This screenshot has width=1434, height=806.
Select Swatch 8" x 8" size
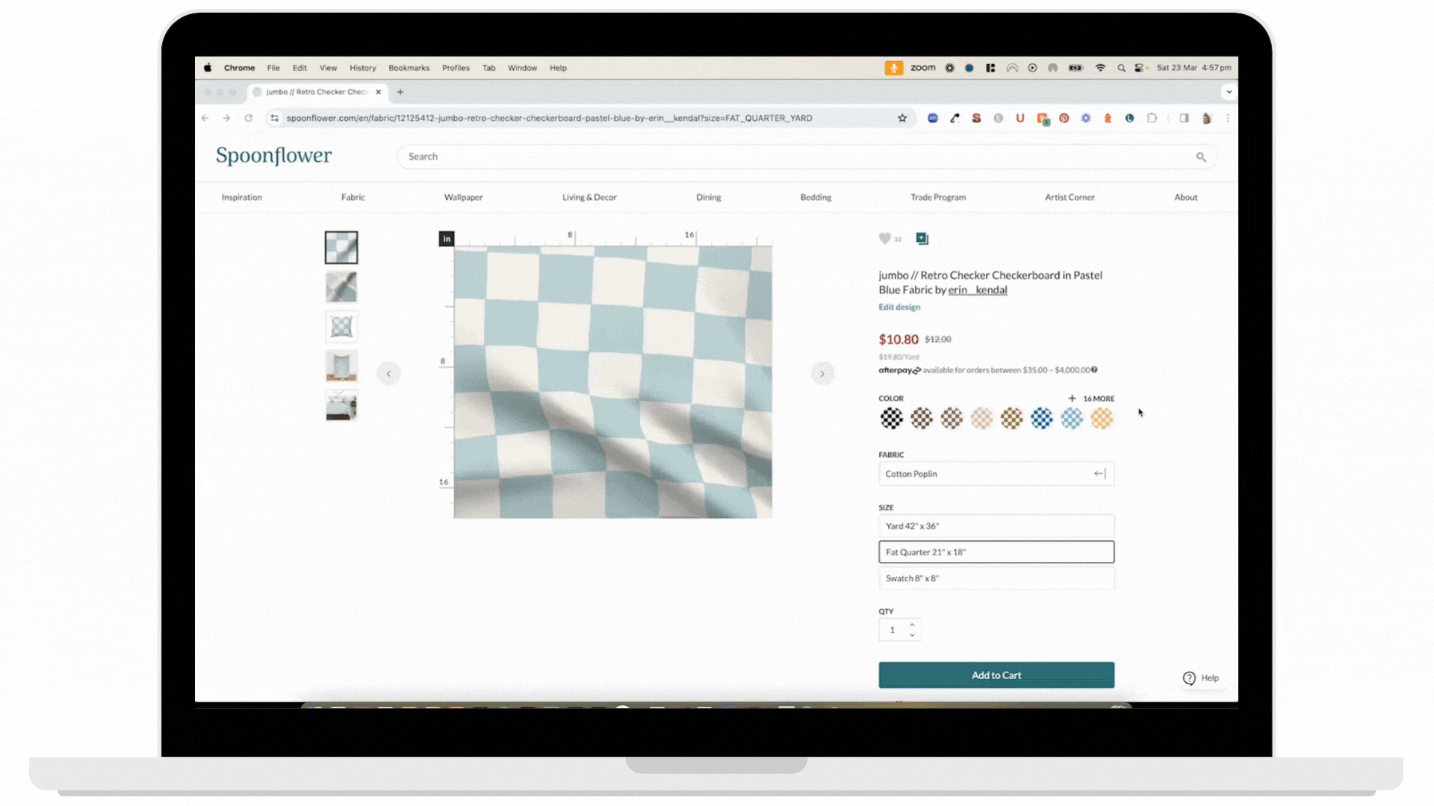(x=996, y=578)
